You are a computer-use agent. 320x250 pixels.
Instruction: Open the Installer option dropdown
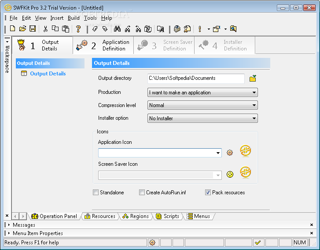click(202, 118)
